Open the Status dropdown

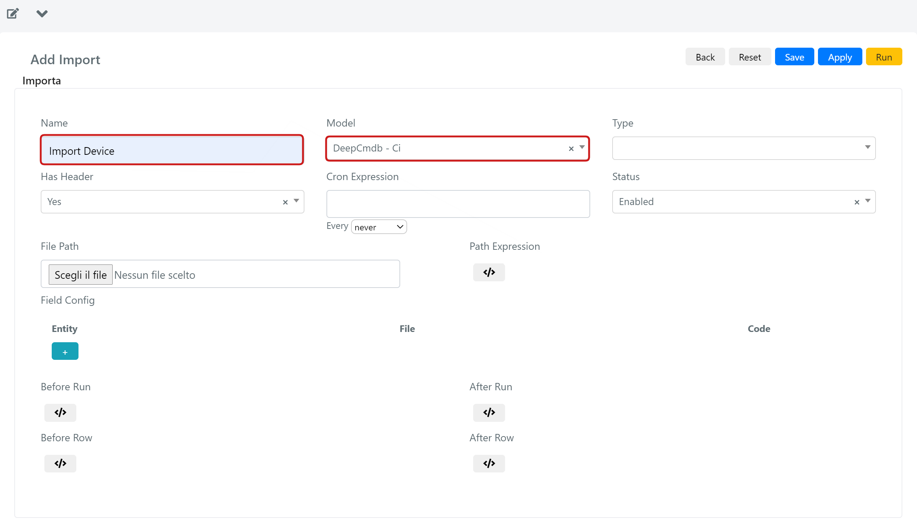868,201
